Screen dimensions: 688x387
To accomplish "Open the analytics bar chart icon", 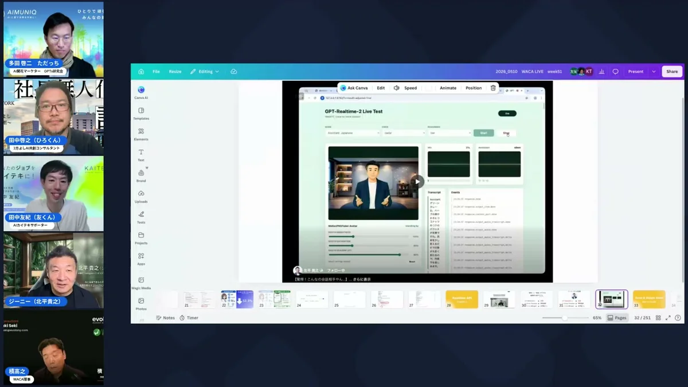I will (601, 72).
